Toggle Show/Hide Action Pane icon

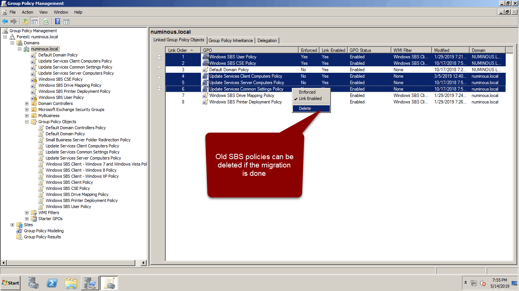pos(66,21)
